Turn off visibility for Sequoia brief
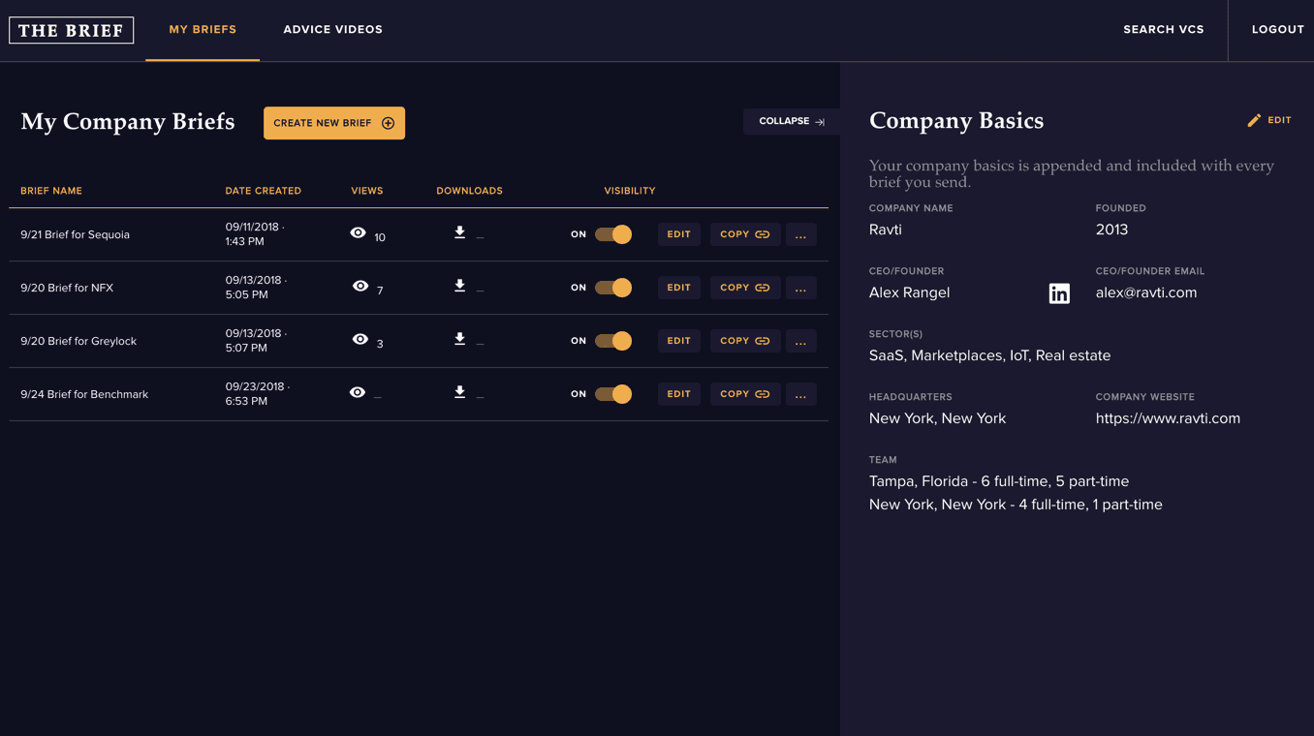This screenshot has height=736, width=1314. (613, 234)
